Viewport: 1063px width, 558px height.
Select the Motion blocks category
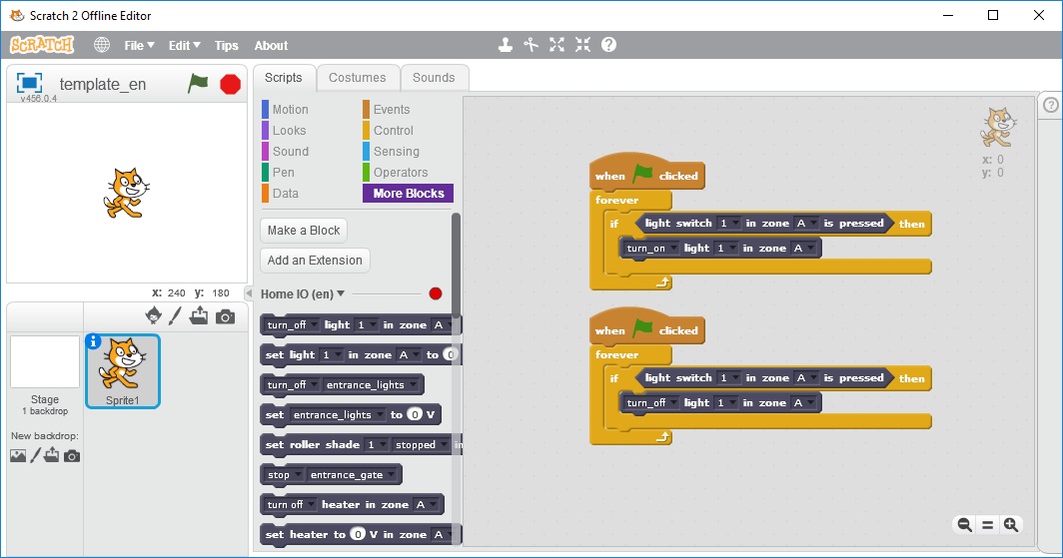(x=290, y=110)
